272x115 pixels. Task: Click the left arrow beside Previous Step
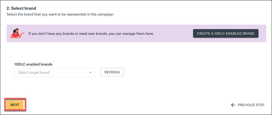233,105
